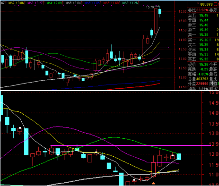
Task: Select the MA8: 11.26 indicator label
Action: pos(130,3)
